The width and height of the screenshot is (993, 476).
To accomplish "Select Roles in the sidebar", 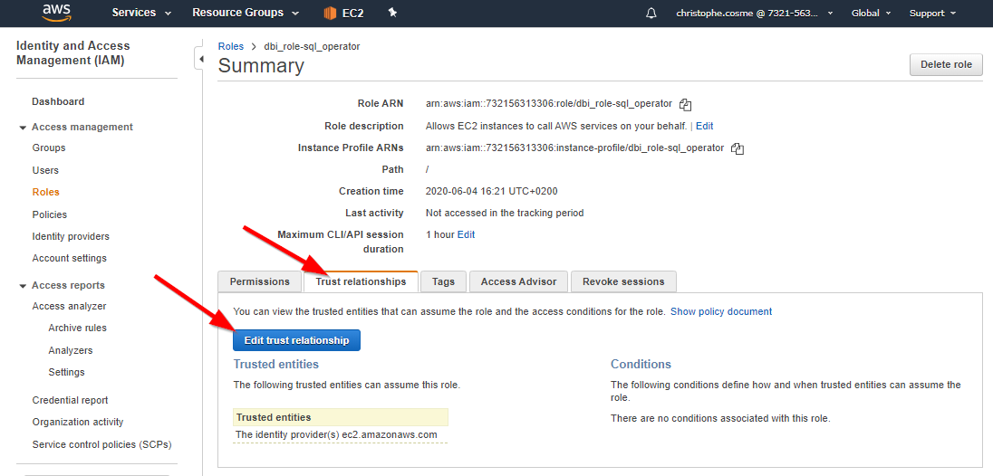I will 45,192.
